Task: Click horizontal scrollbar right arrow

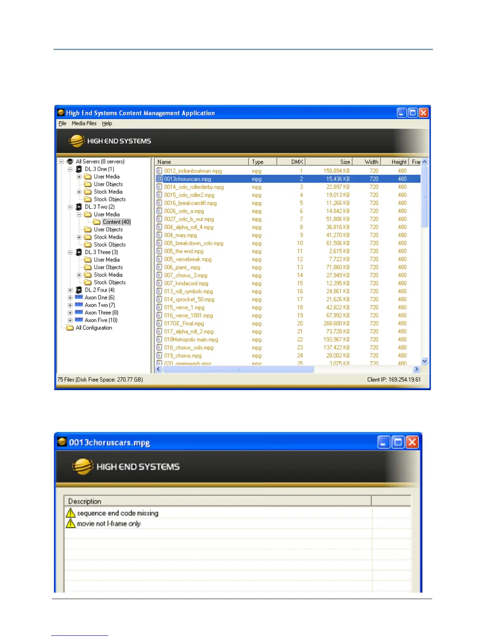Action: (416, 369)
